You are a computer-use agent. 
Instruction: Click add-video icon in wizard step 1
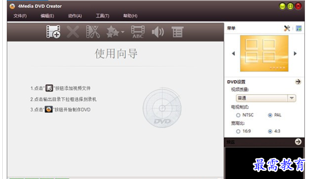pos(49,88)
